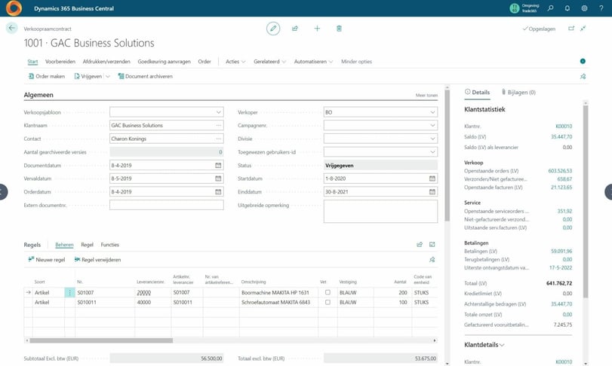
Task: Click the share icon in the header
Action: coord(295,29)
